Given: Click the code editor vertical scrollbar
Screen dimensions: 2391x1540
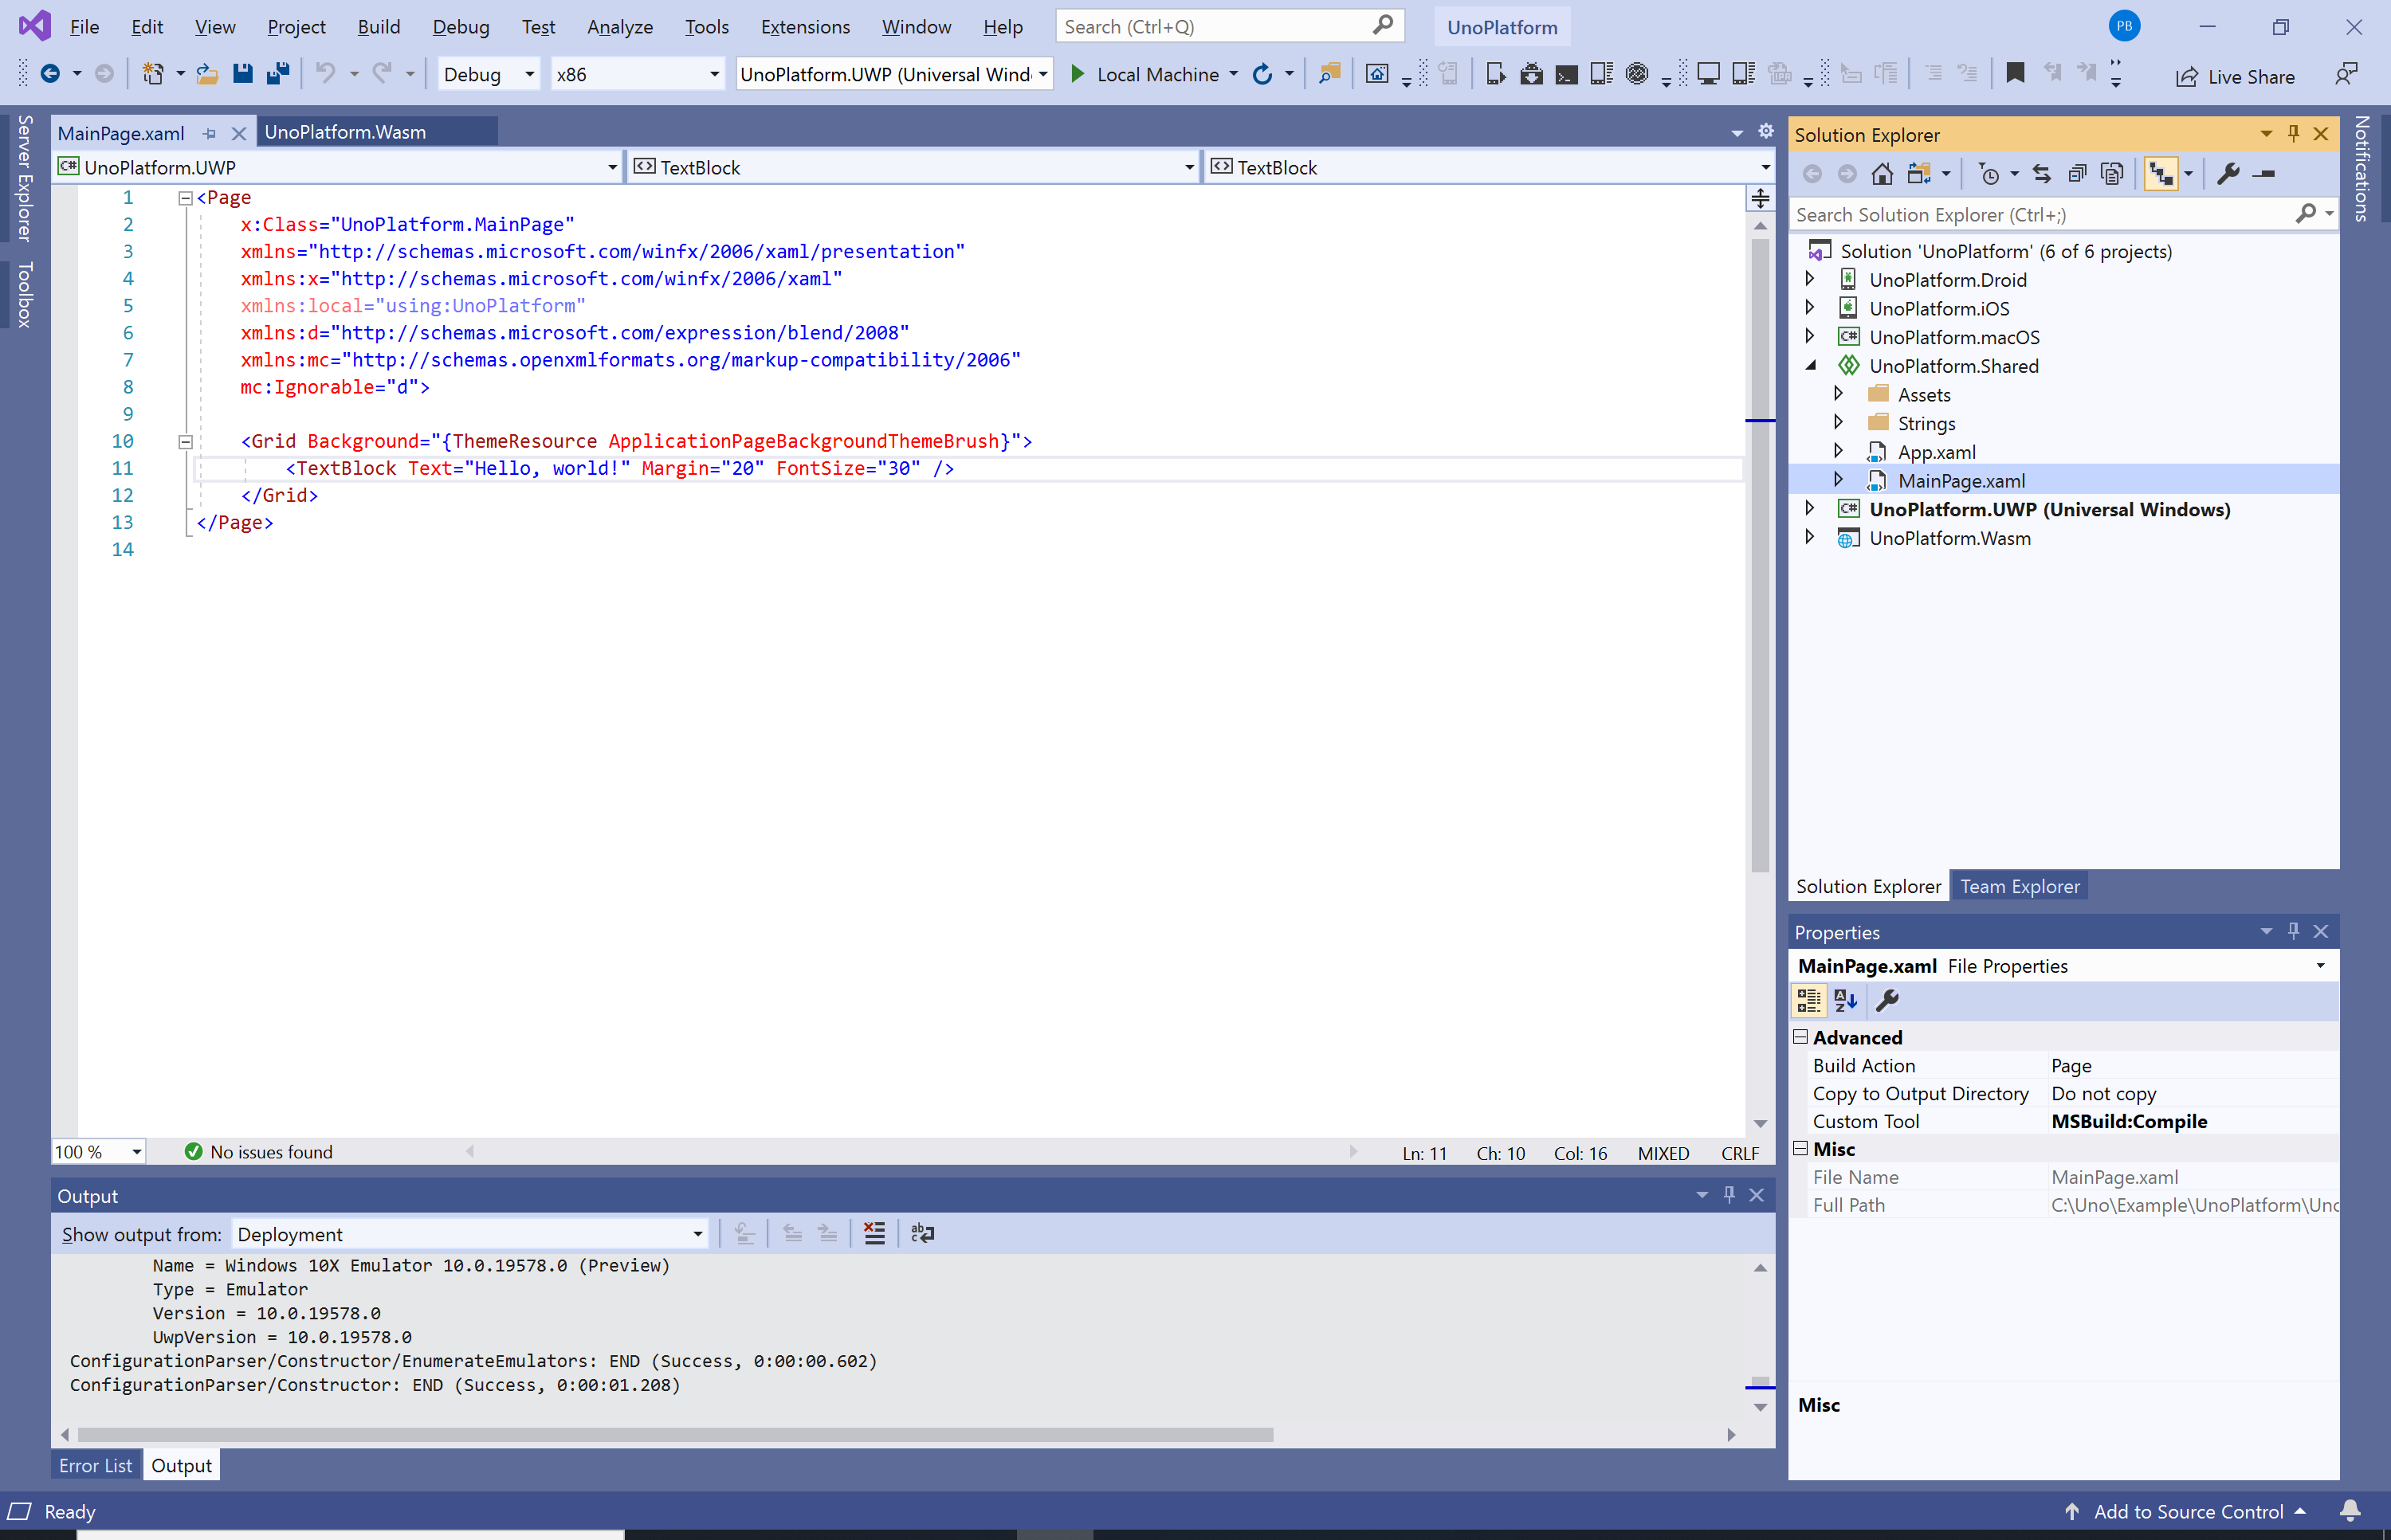Looking at the screenshot, I should pos(1760,555).
